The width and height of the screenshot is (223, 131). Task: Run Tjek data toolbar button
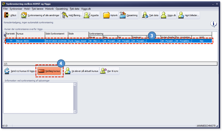[x=150, y=15]
